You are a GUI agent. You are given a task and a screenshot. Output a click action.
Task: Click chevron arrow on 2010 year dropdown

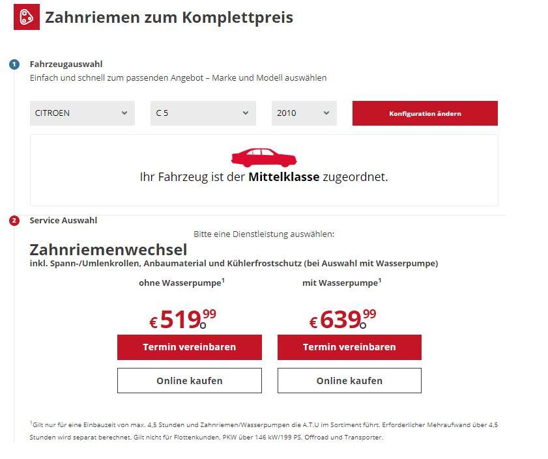coord(326,113)
